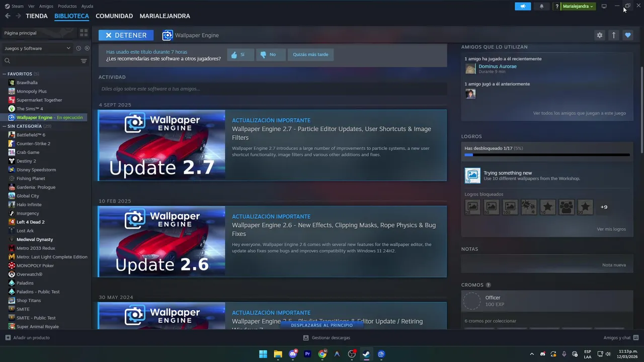644x362 pixels.
Task: Click the recent activity clock icon in sidebar
Action: pyautogui.click(x=78, y=48)
